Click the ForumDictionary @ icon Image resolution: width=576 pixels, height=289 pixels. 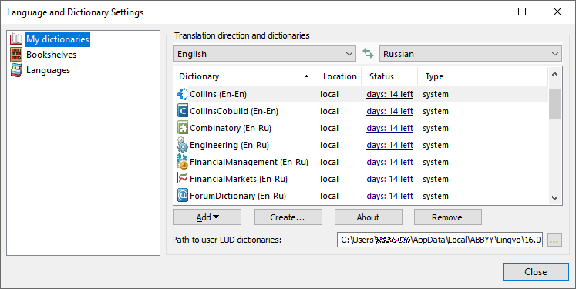pyautogui.click(x=183, y=196)
